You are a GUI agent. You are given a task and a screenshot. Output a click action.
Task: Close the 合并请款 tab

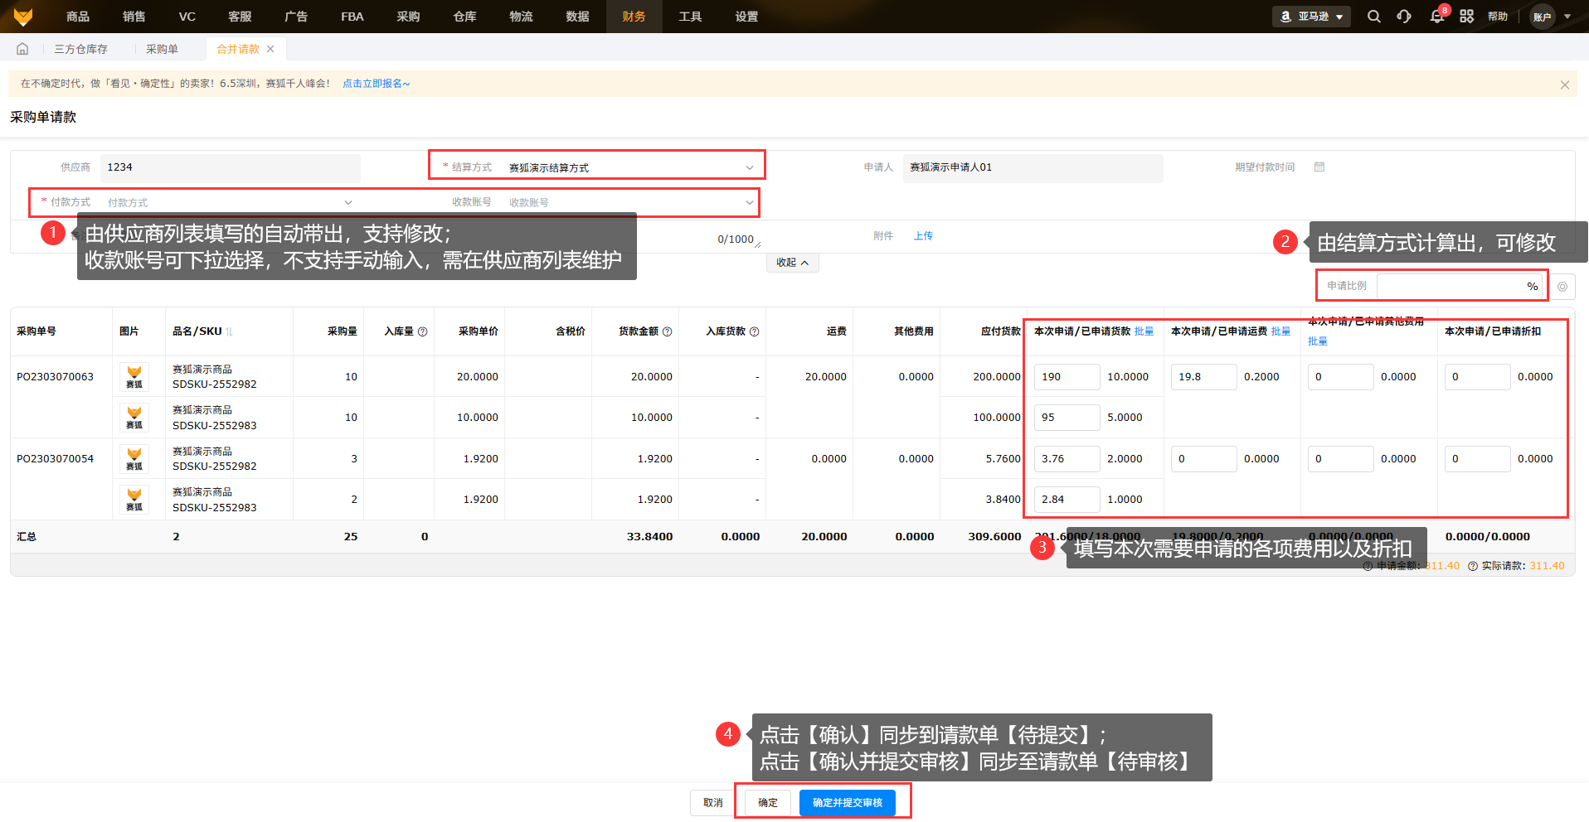[x=270, y=49]
